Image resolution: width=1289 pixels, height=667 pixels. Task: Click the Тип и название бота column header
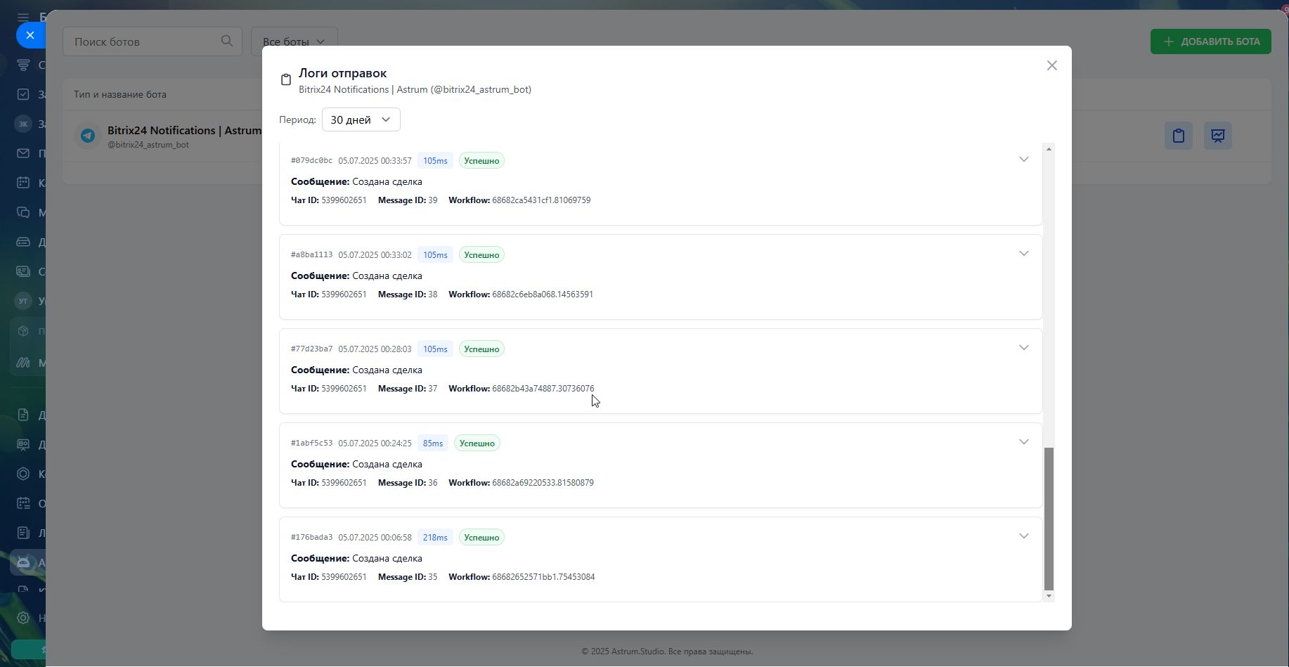120,94
